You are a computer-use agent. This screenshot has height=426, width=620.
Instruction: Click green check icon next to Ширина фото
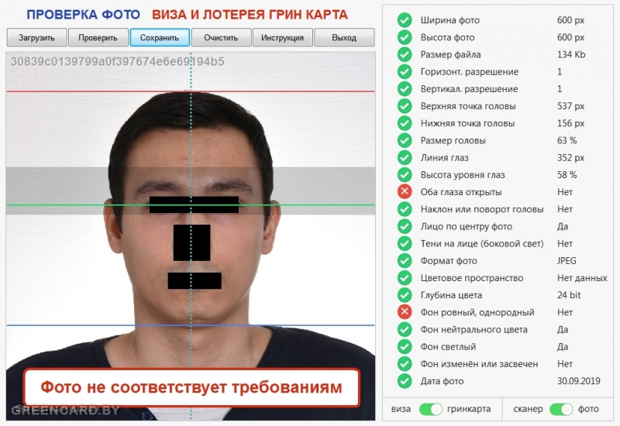tap(405, 20)
